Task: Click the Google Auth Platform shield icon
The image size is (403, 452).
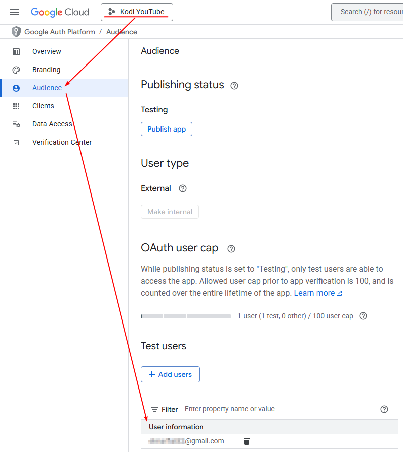Action: click(x=16, y=32)
